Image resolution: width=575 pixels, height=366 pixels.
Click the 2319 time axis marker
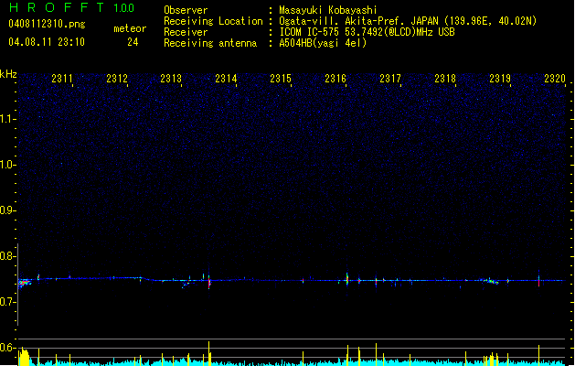pyautogui.click(x=500, y=78)
